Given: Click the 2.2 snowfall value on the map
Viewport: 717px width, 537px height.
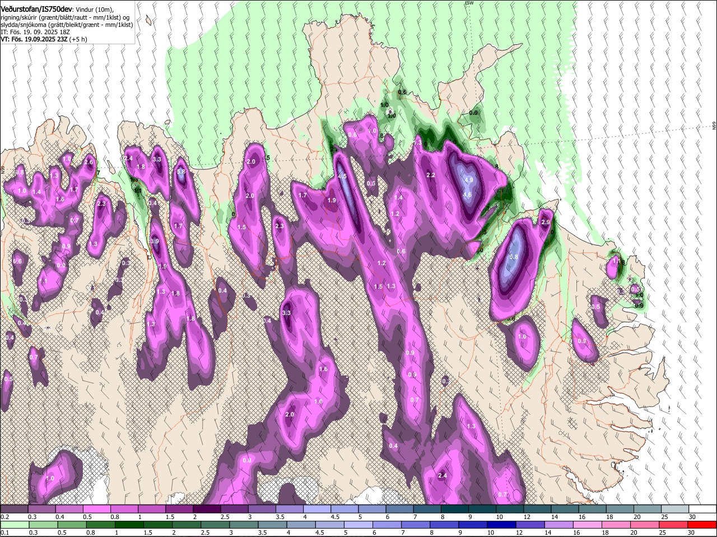Looking at the screenshot, I should coord(431,175).
